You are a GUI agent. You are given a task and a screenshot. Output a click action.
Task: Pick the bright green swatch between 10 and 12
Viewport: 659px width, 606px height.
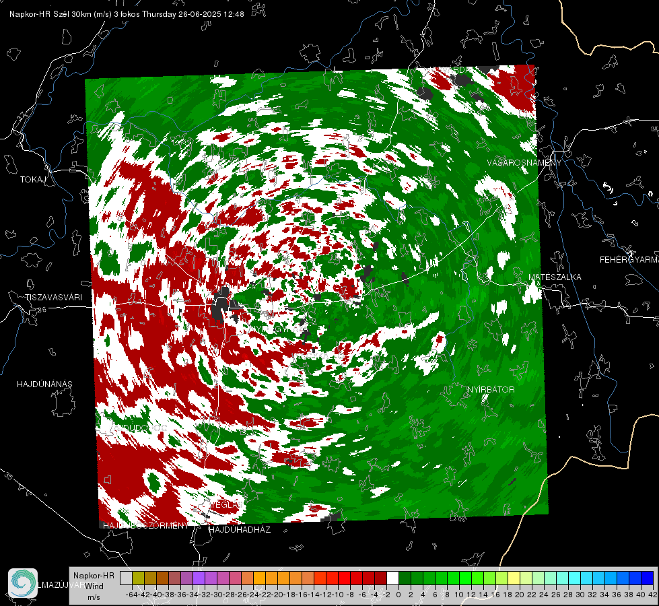pyautogui.click(x=466, y=578)
